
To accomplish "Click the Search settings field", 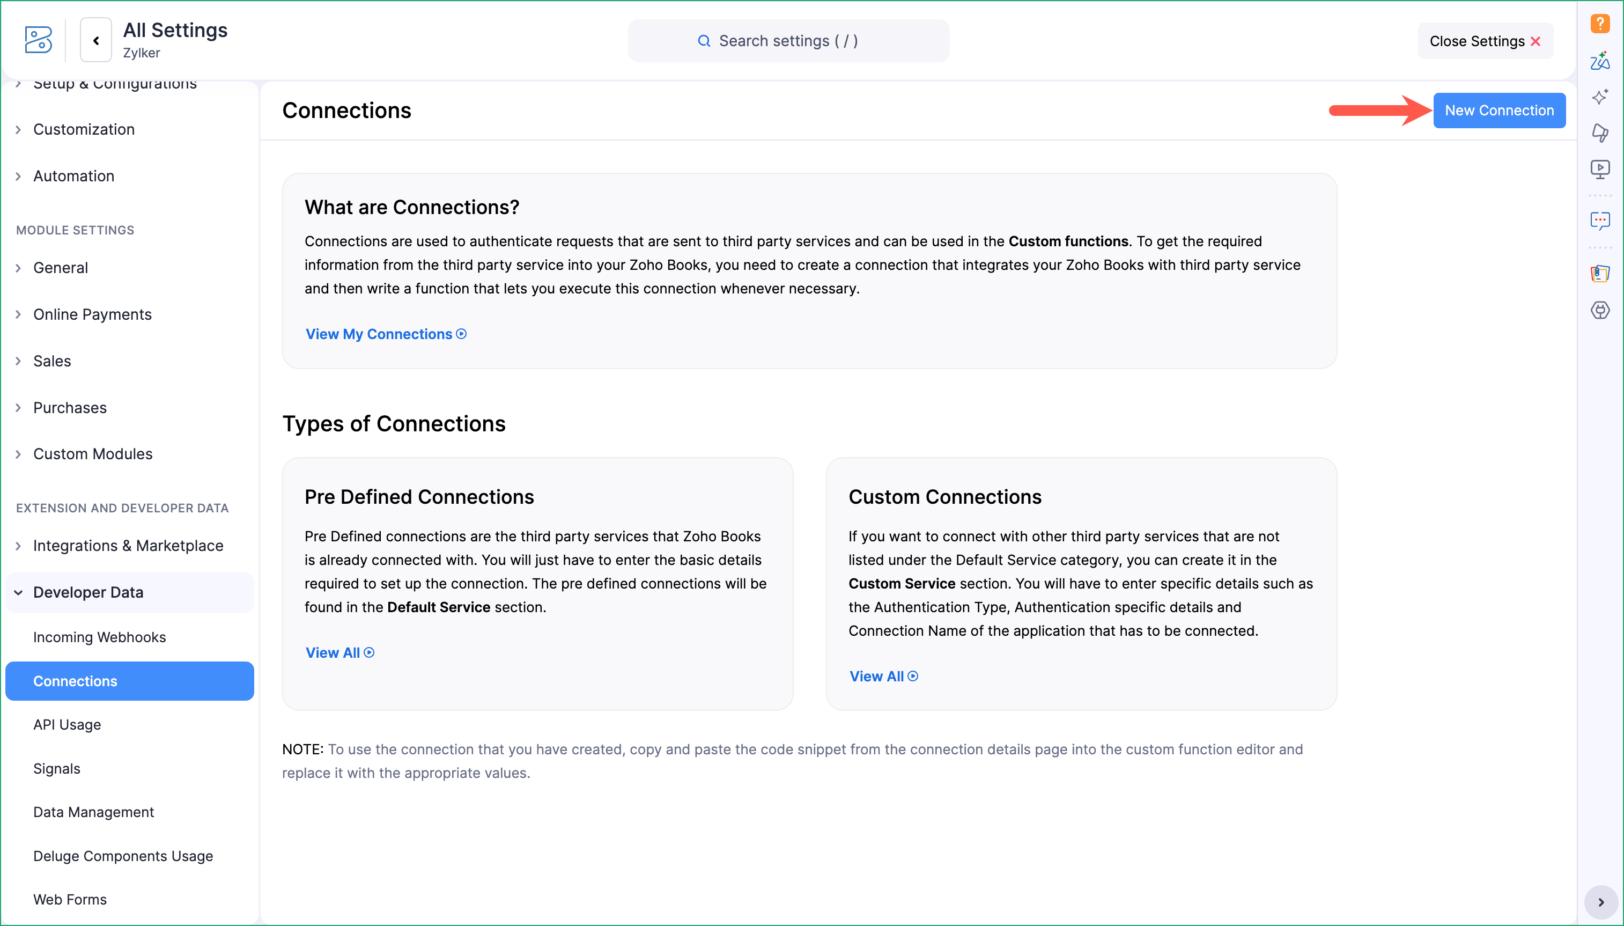I will click(788, 41).
